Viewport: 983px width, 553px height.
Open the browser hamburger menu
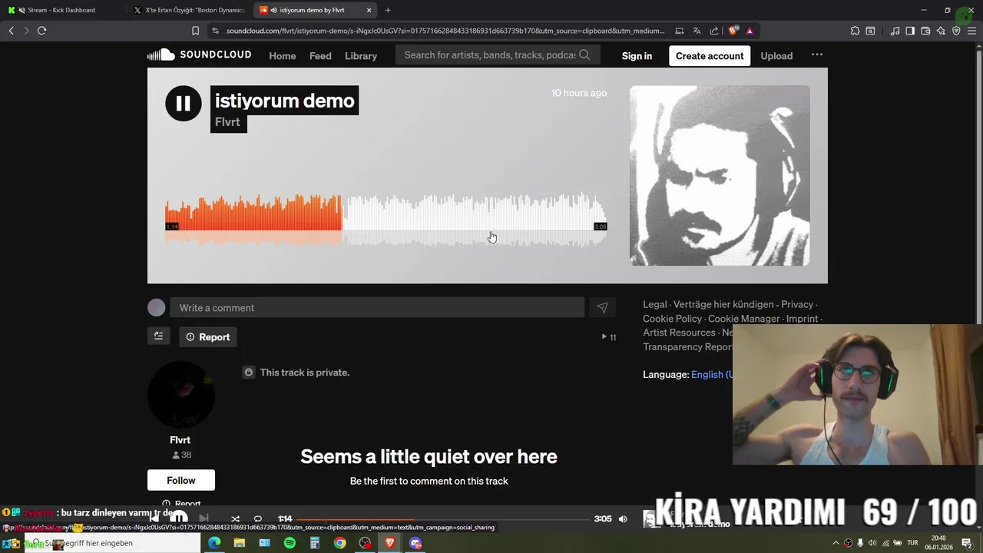(971, 31)
